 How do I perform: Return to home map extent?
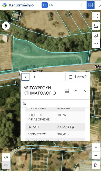(x=96, y=165)
